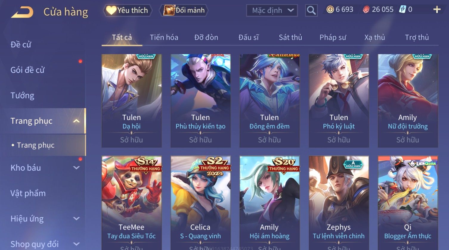The width and height of the screenshot is (449, 250).
Task: Switch to the Tiến hóa tab
Action: click(164, 37)
